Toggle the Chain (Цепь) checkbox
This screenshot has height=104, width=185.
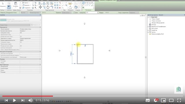click(x=74, y=13)
